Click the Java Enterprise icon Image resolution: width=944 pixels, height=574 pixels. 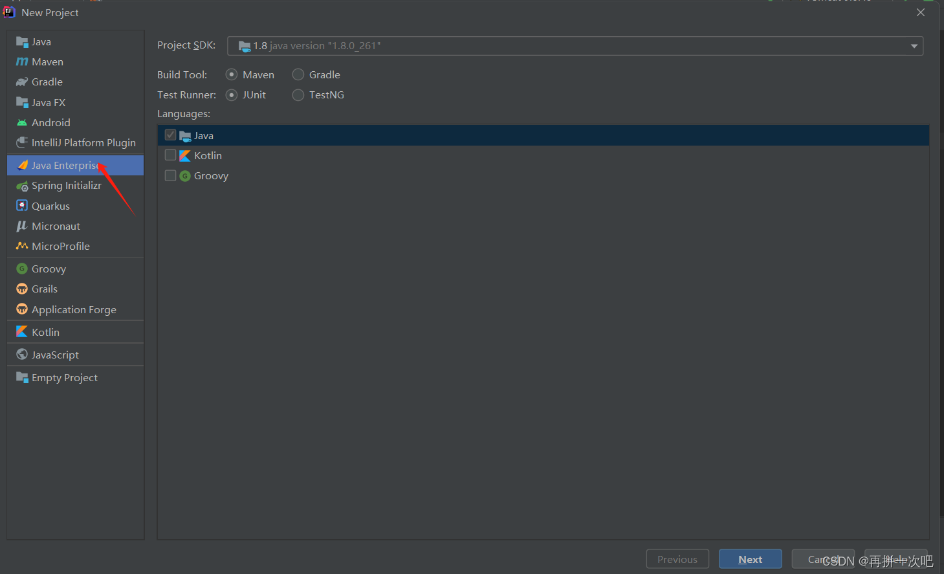tap(23, 165)
